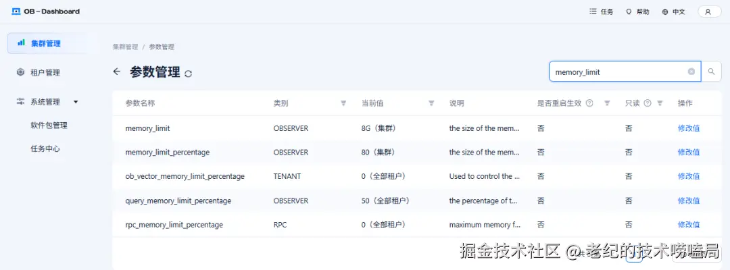Screen dimensions: 730x270
Task: Click the 操作 column header
Action: click(685, 103)
